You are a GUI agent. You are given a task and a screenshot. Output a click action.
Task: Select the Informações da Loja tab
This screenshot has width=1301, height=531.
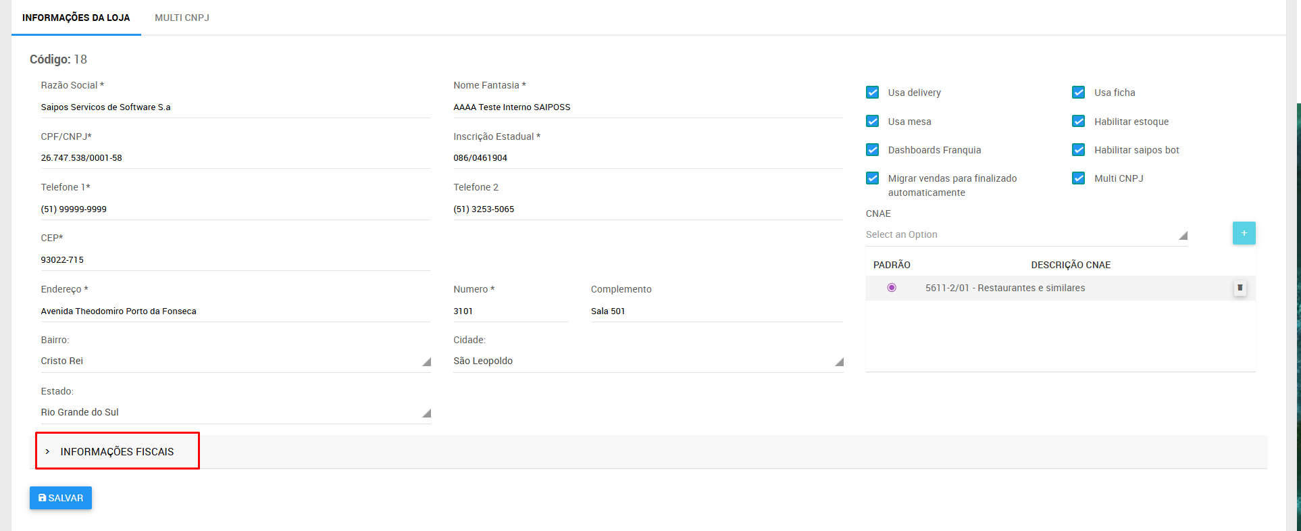click(76, 18)
